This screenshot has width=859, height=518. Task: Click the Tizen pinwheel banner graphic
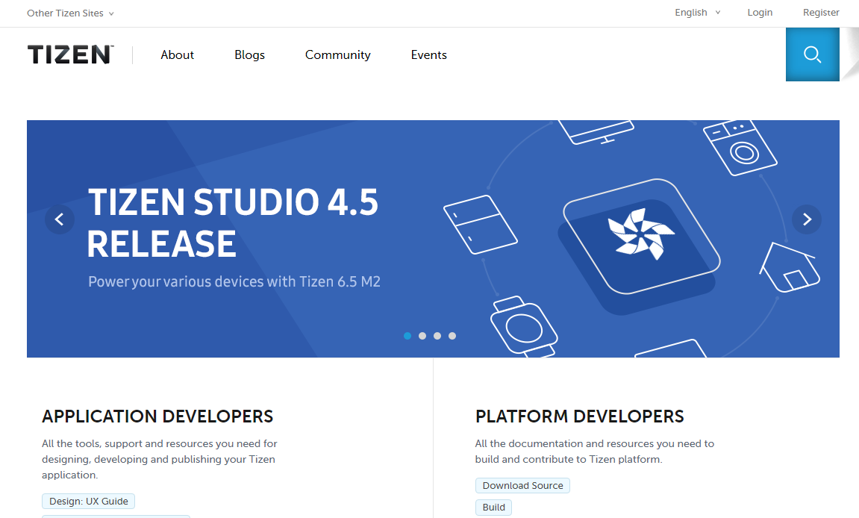641,234
